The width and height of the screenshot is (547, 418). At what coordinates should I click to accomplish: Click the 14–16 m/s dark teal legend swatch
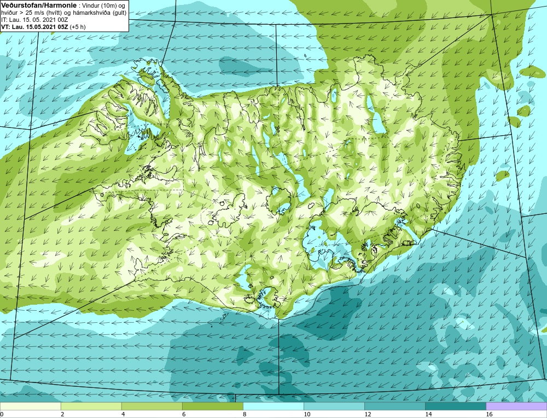[x=455, y=407]
